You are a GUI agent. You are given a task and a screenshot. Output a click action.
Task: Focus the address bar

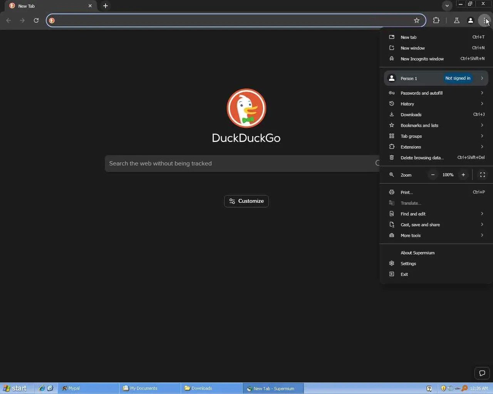(x=236, y=20)
